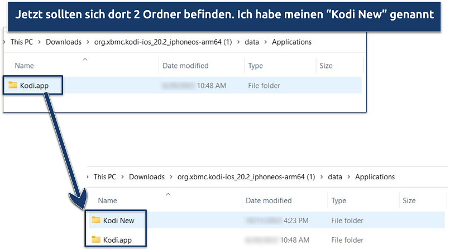Expand chevron after 'data' in lower window
This screenshot has height=250, width=450.
[349, 177]
